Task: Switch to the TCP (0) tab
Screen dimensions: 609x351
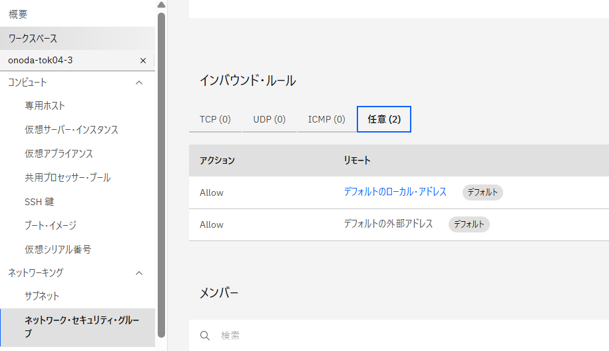Action: (x=215, y=119)
